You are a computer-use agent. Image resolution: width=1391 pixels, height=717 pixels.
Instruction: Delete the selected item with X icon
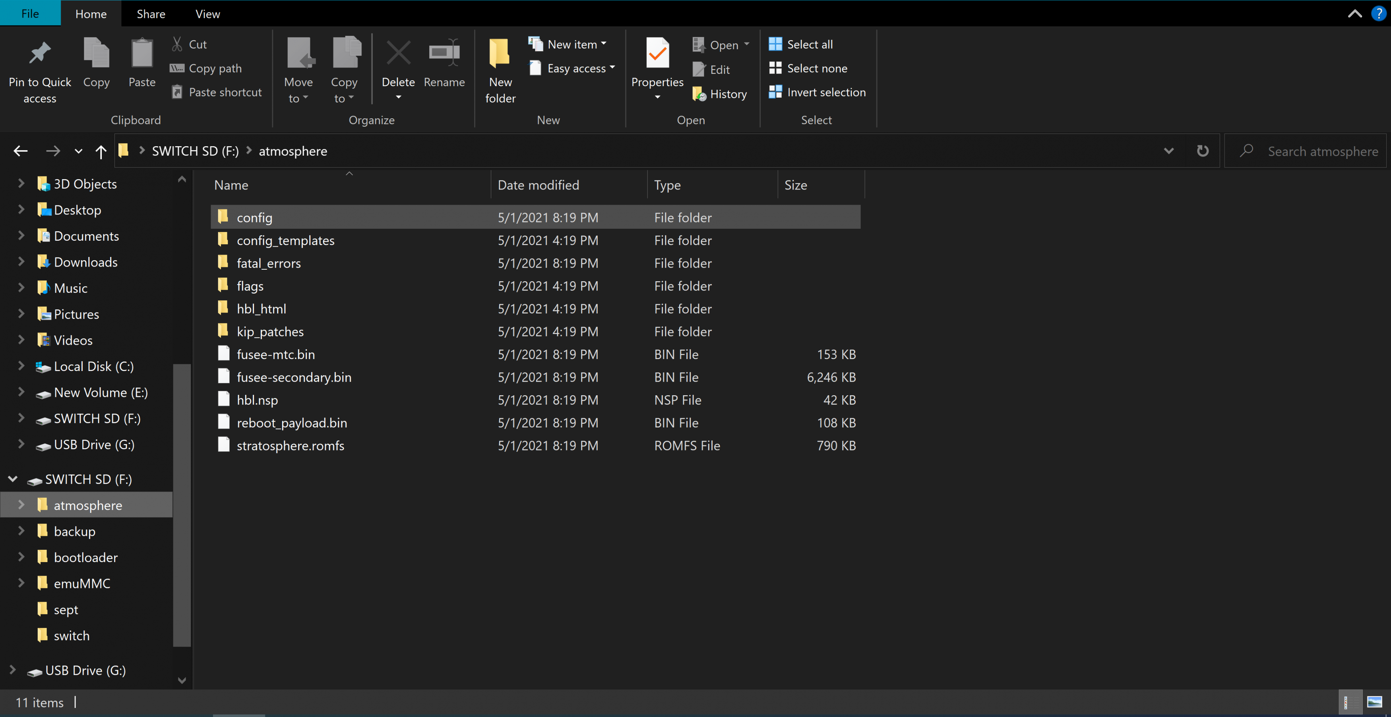click(x=399, y=53)
